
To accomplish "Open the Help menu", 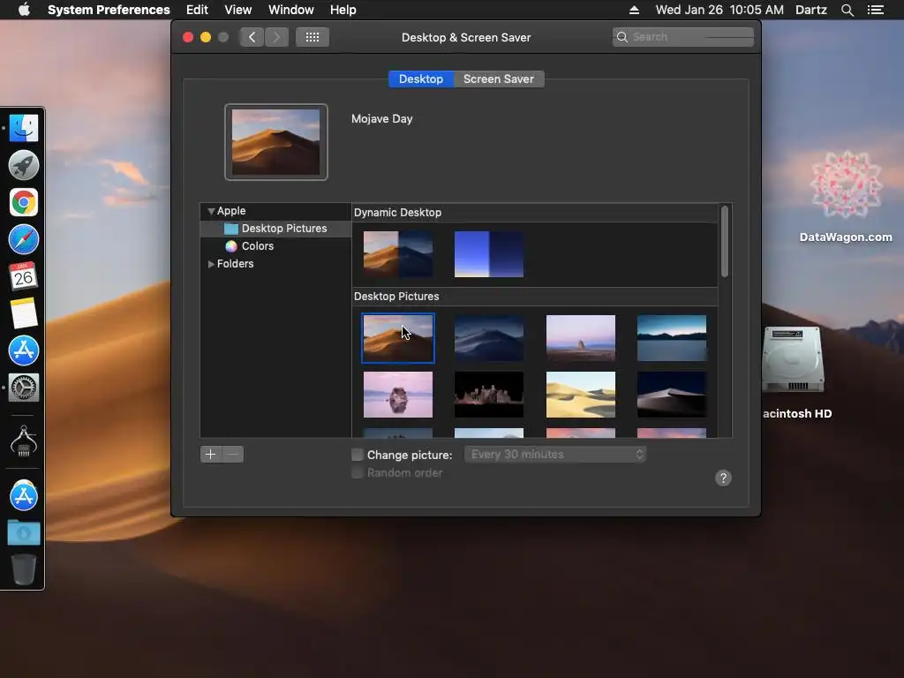I will tap(343, 10).
